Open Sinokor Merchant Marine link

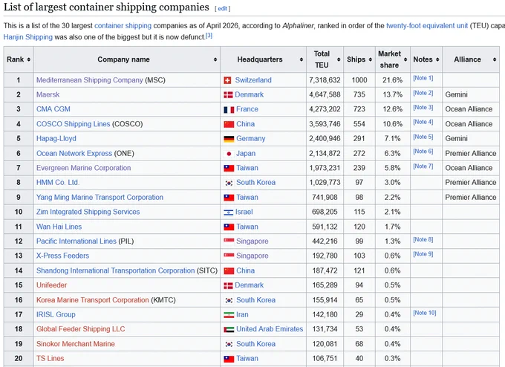[75, 344]
